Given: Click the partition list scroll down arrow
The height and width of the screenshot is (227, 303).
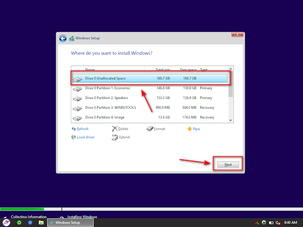Looking at the screenshot, I should 231,120.
